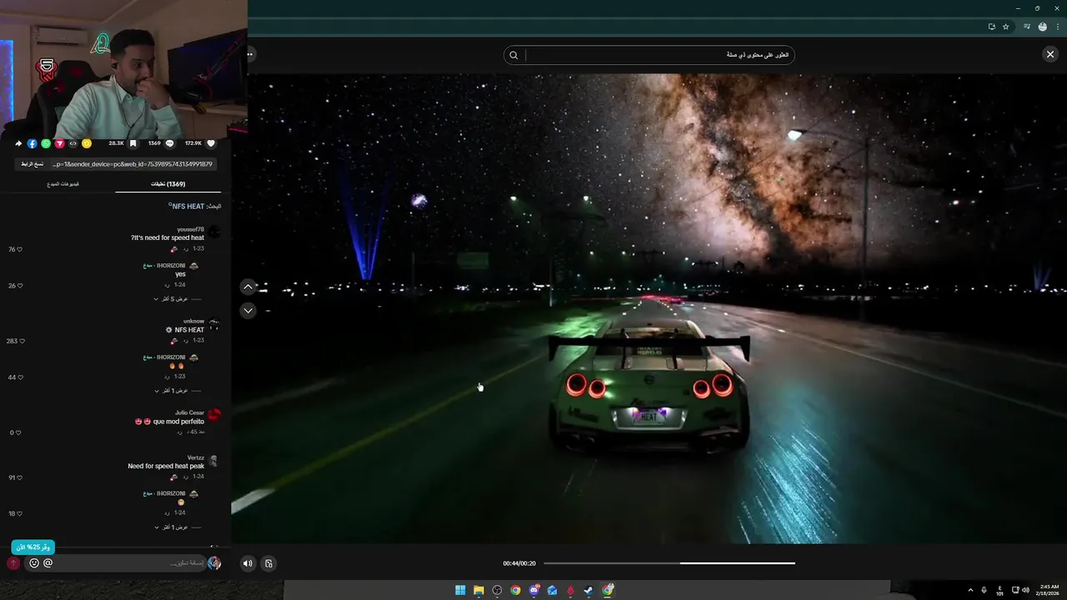The width and height of the screenshot is (1067, 600).
Task: Open Discord from taskbar
Action: tap(533, 590)
